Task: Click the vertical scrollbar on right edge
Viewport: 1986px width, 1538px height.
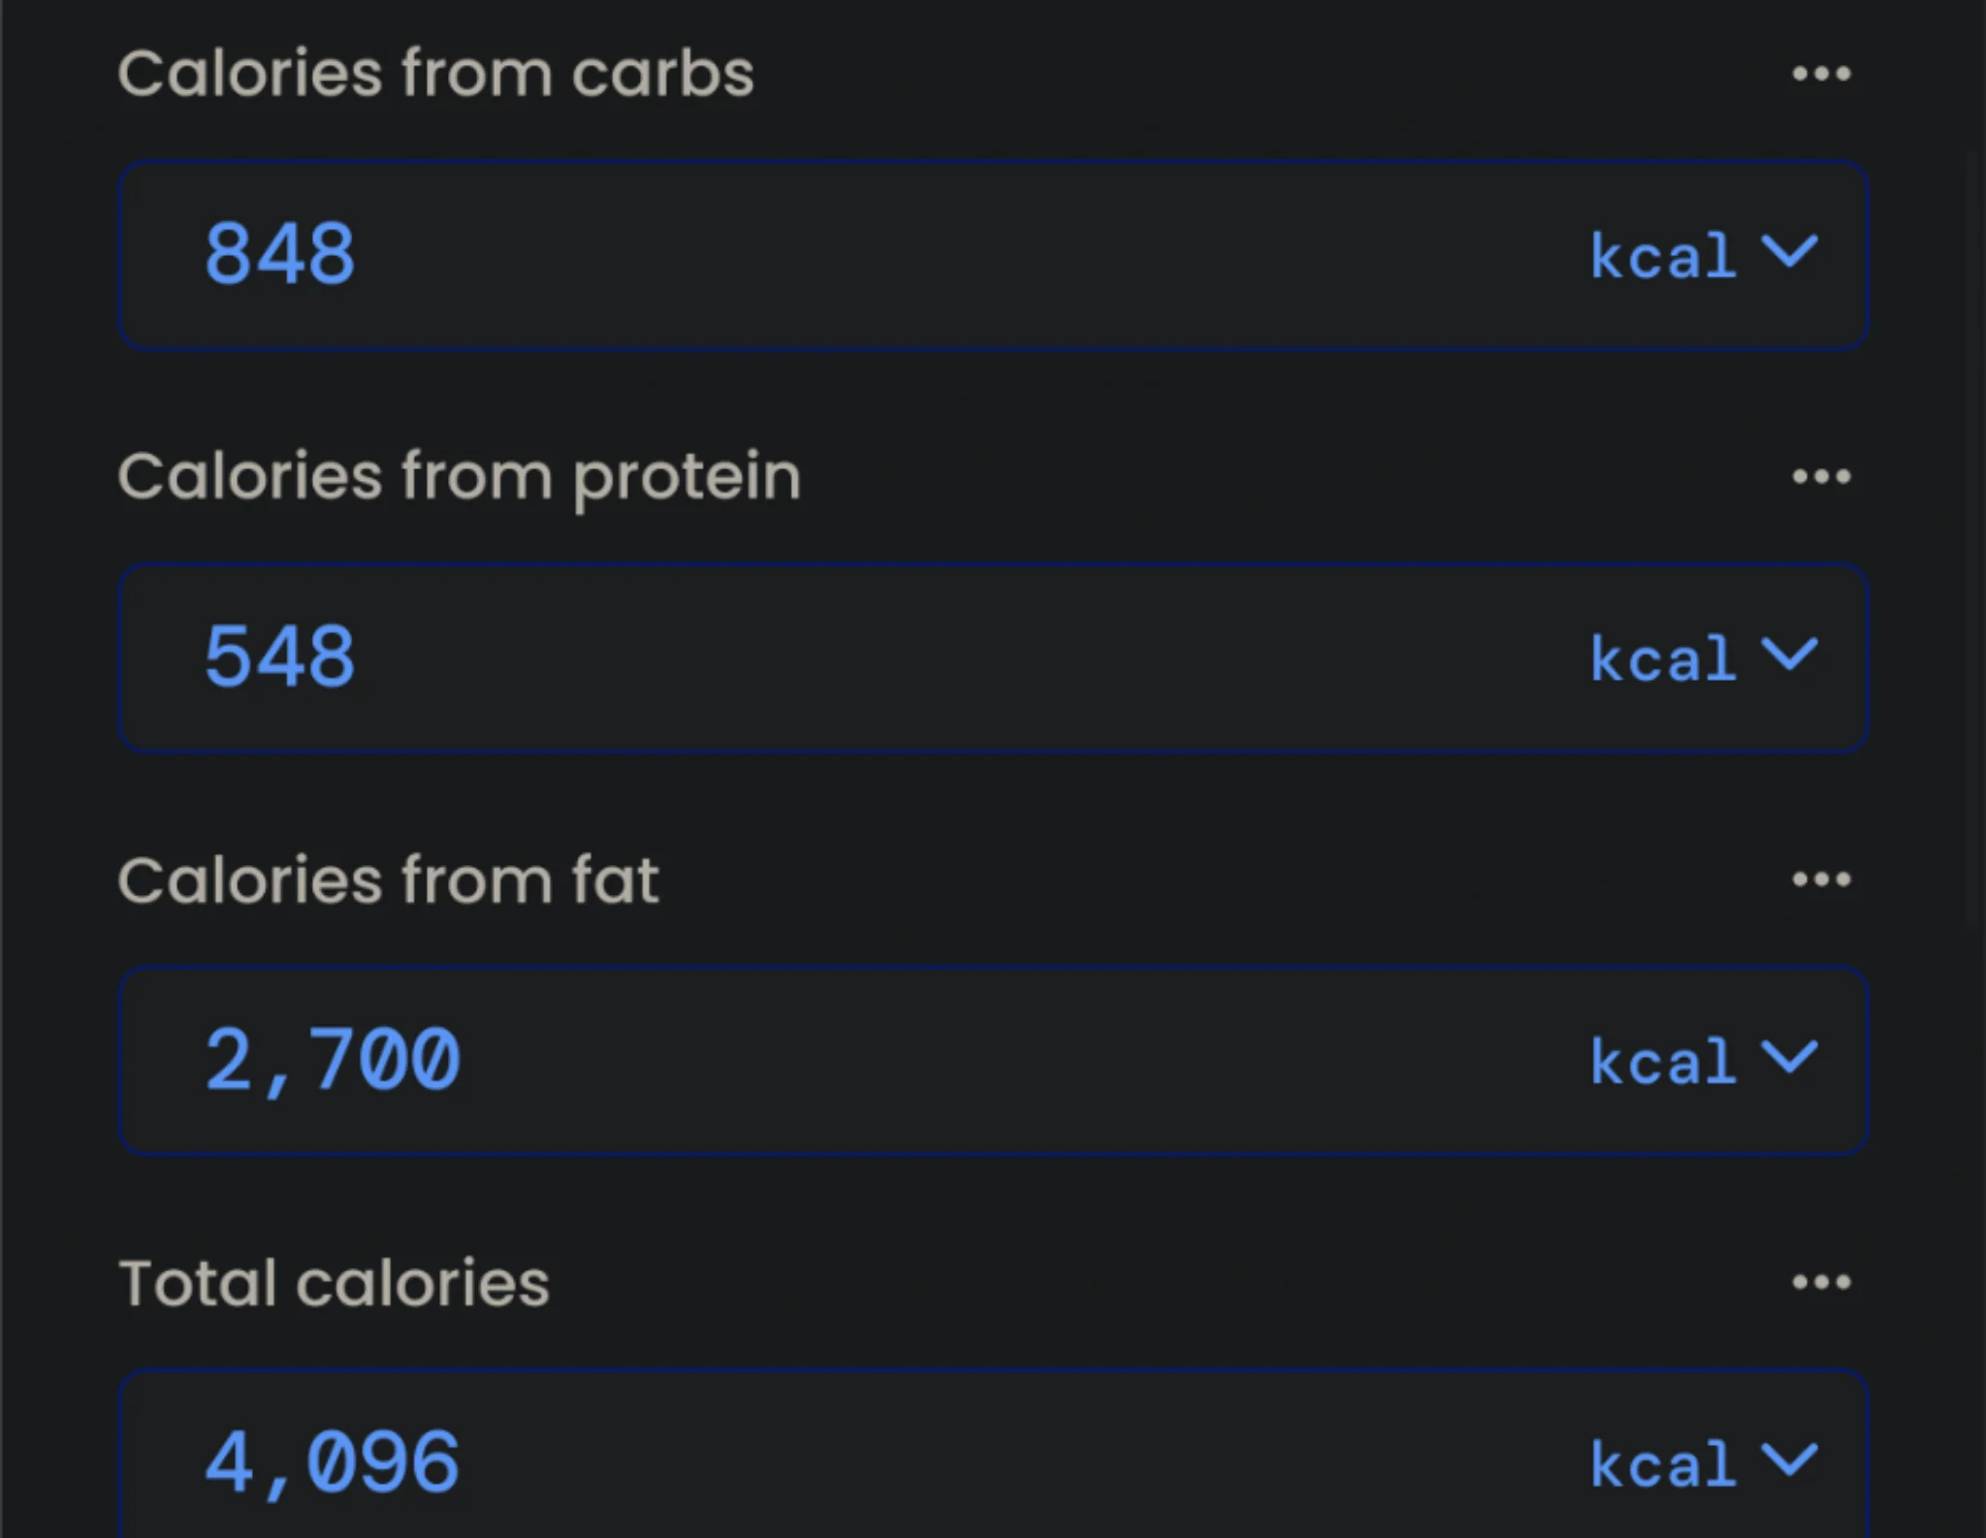Action: (x=1974, y=533)
